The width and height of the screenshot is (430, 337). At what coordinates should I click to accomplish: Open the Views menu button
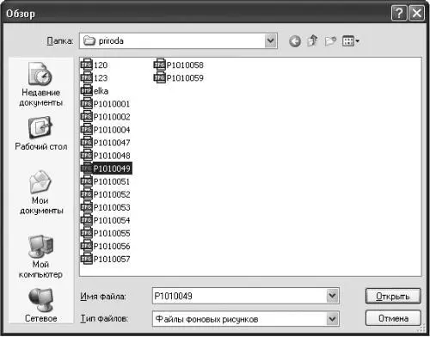click(350, 41)
